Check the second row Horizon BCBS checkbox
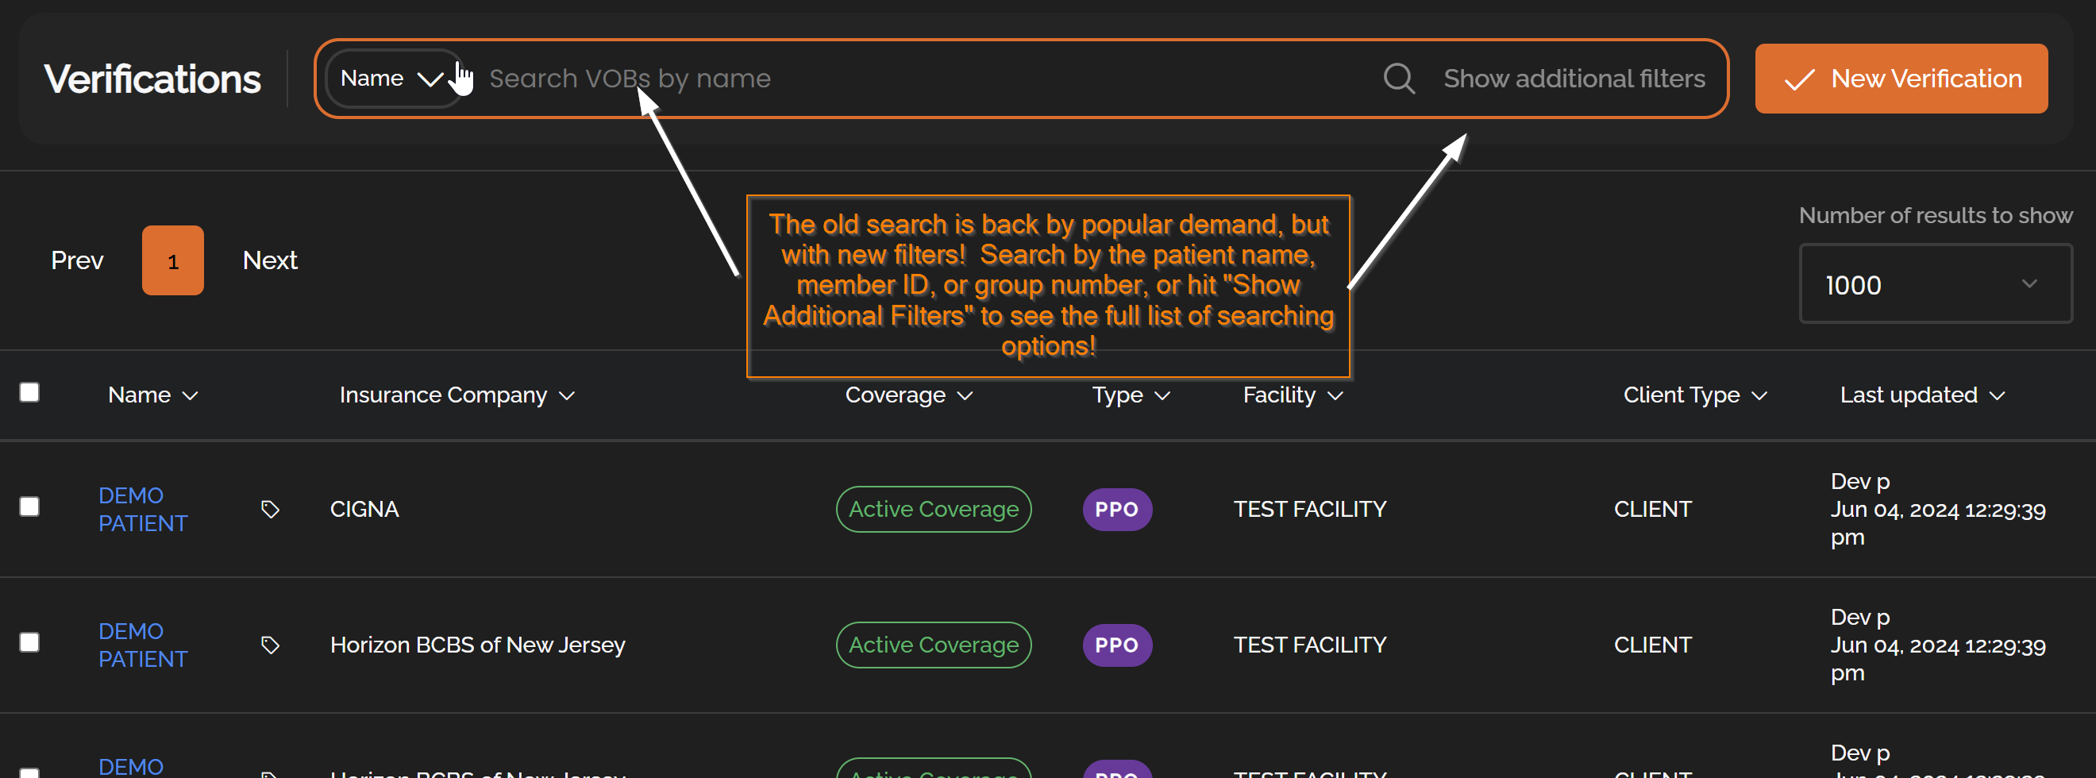 point(29,643)
